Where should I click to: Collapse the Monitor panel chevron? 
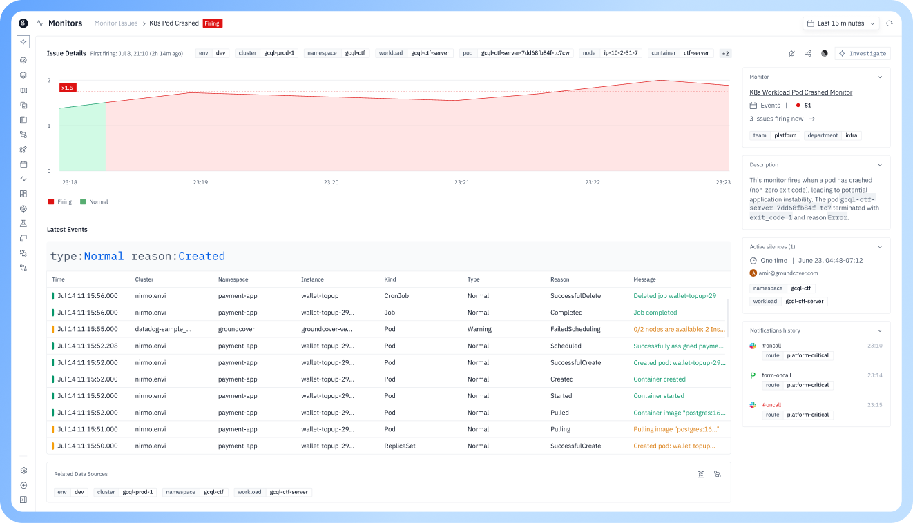[x=880, y=77]
